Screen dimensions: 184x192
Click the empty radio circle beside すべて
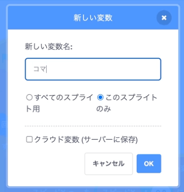29,97
